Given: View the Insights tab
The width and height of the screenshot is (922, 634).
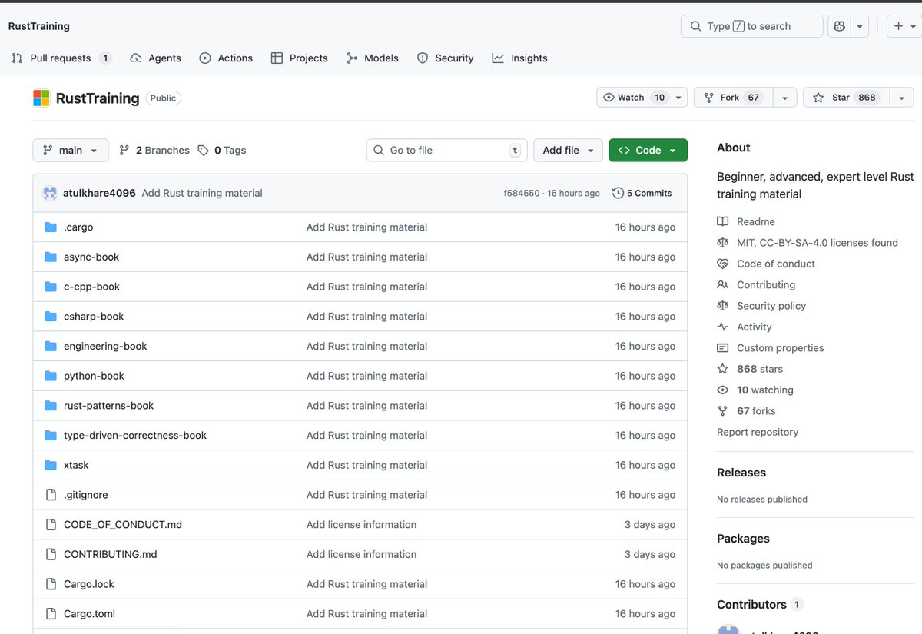Looking at the screenshot, I should click(520, 58).
